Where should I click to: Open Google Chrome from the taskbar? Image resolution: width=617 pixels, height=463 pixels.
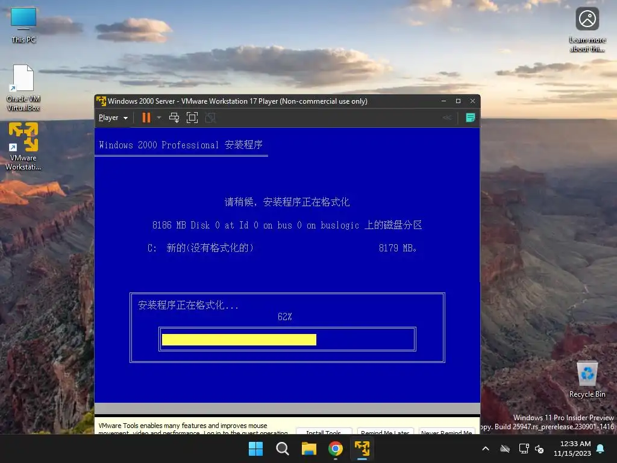336,449
